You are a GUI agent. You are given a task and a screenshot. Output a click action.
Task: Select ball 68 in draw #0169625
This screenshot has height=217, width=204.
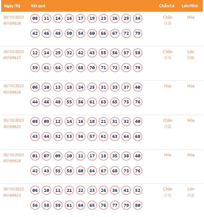click(x=138, y=136)
